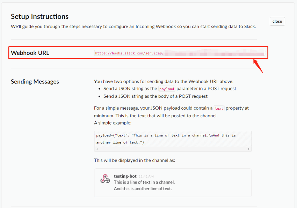Click the "Setup Instructions" heading

pyautogui.click(x=39, y=16)
